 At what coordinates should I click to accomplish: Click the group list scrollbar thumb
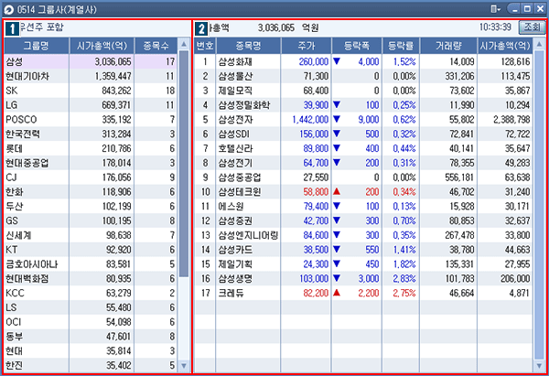(x=184, y=164)
